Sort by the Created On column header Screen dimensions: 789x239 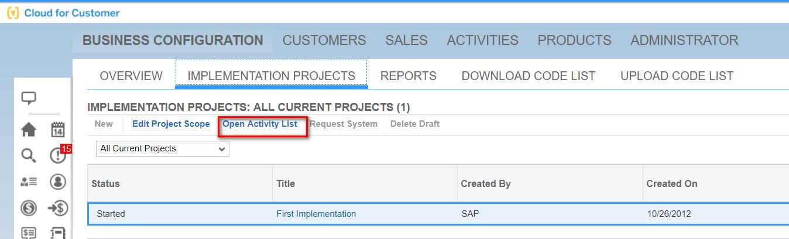click(671, 183)
